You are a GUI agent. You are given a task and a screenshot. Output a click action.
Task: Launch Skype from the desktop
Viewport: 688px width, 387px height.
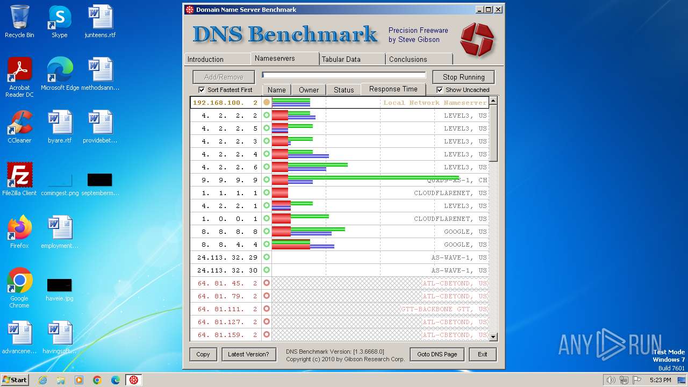coord(60,21)
